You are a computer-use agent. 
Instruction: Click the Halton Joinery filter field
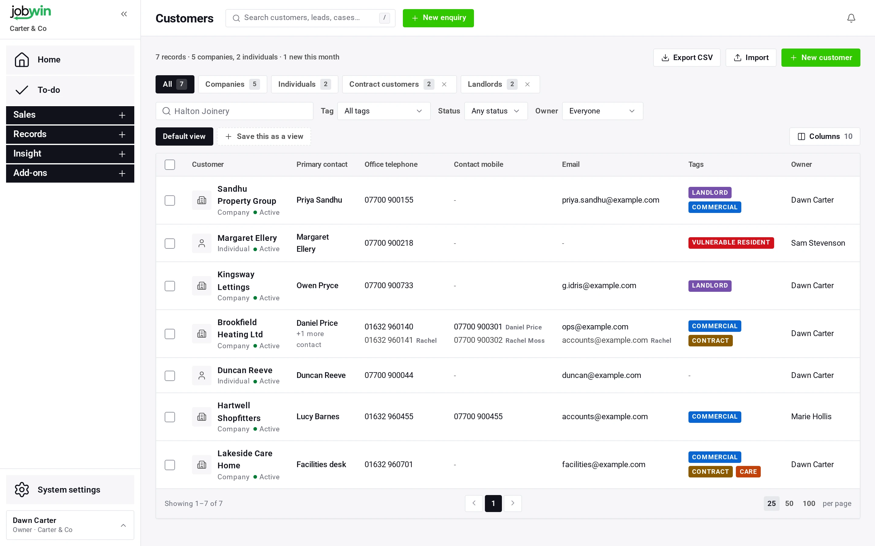coord(234,111)
